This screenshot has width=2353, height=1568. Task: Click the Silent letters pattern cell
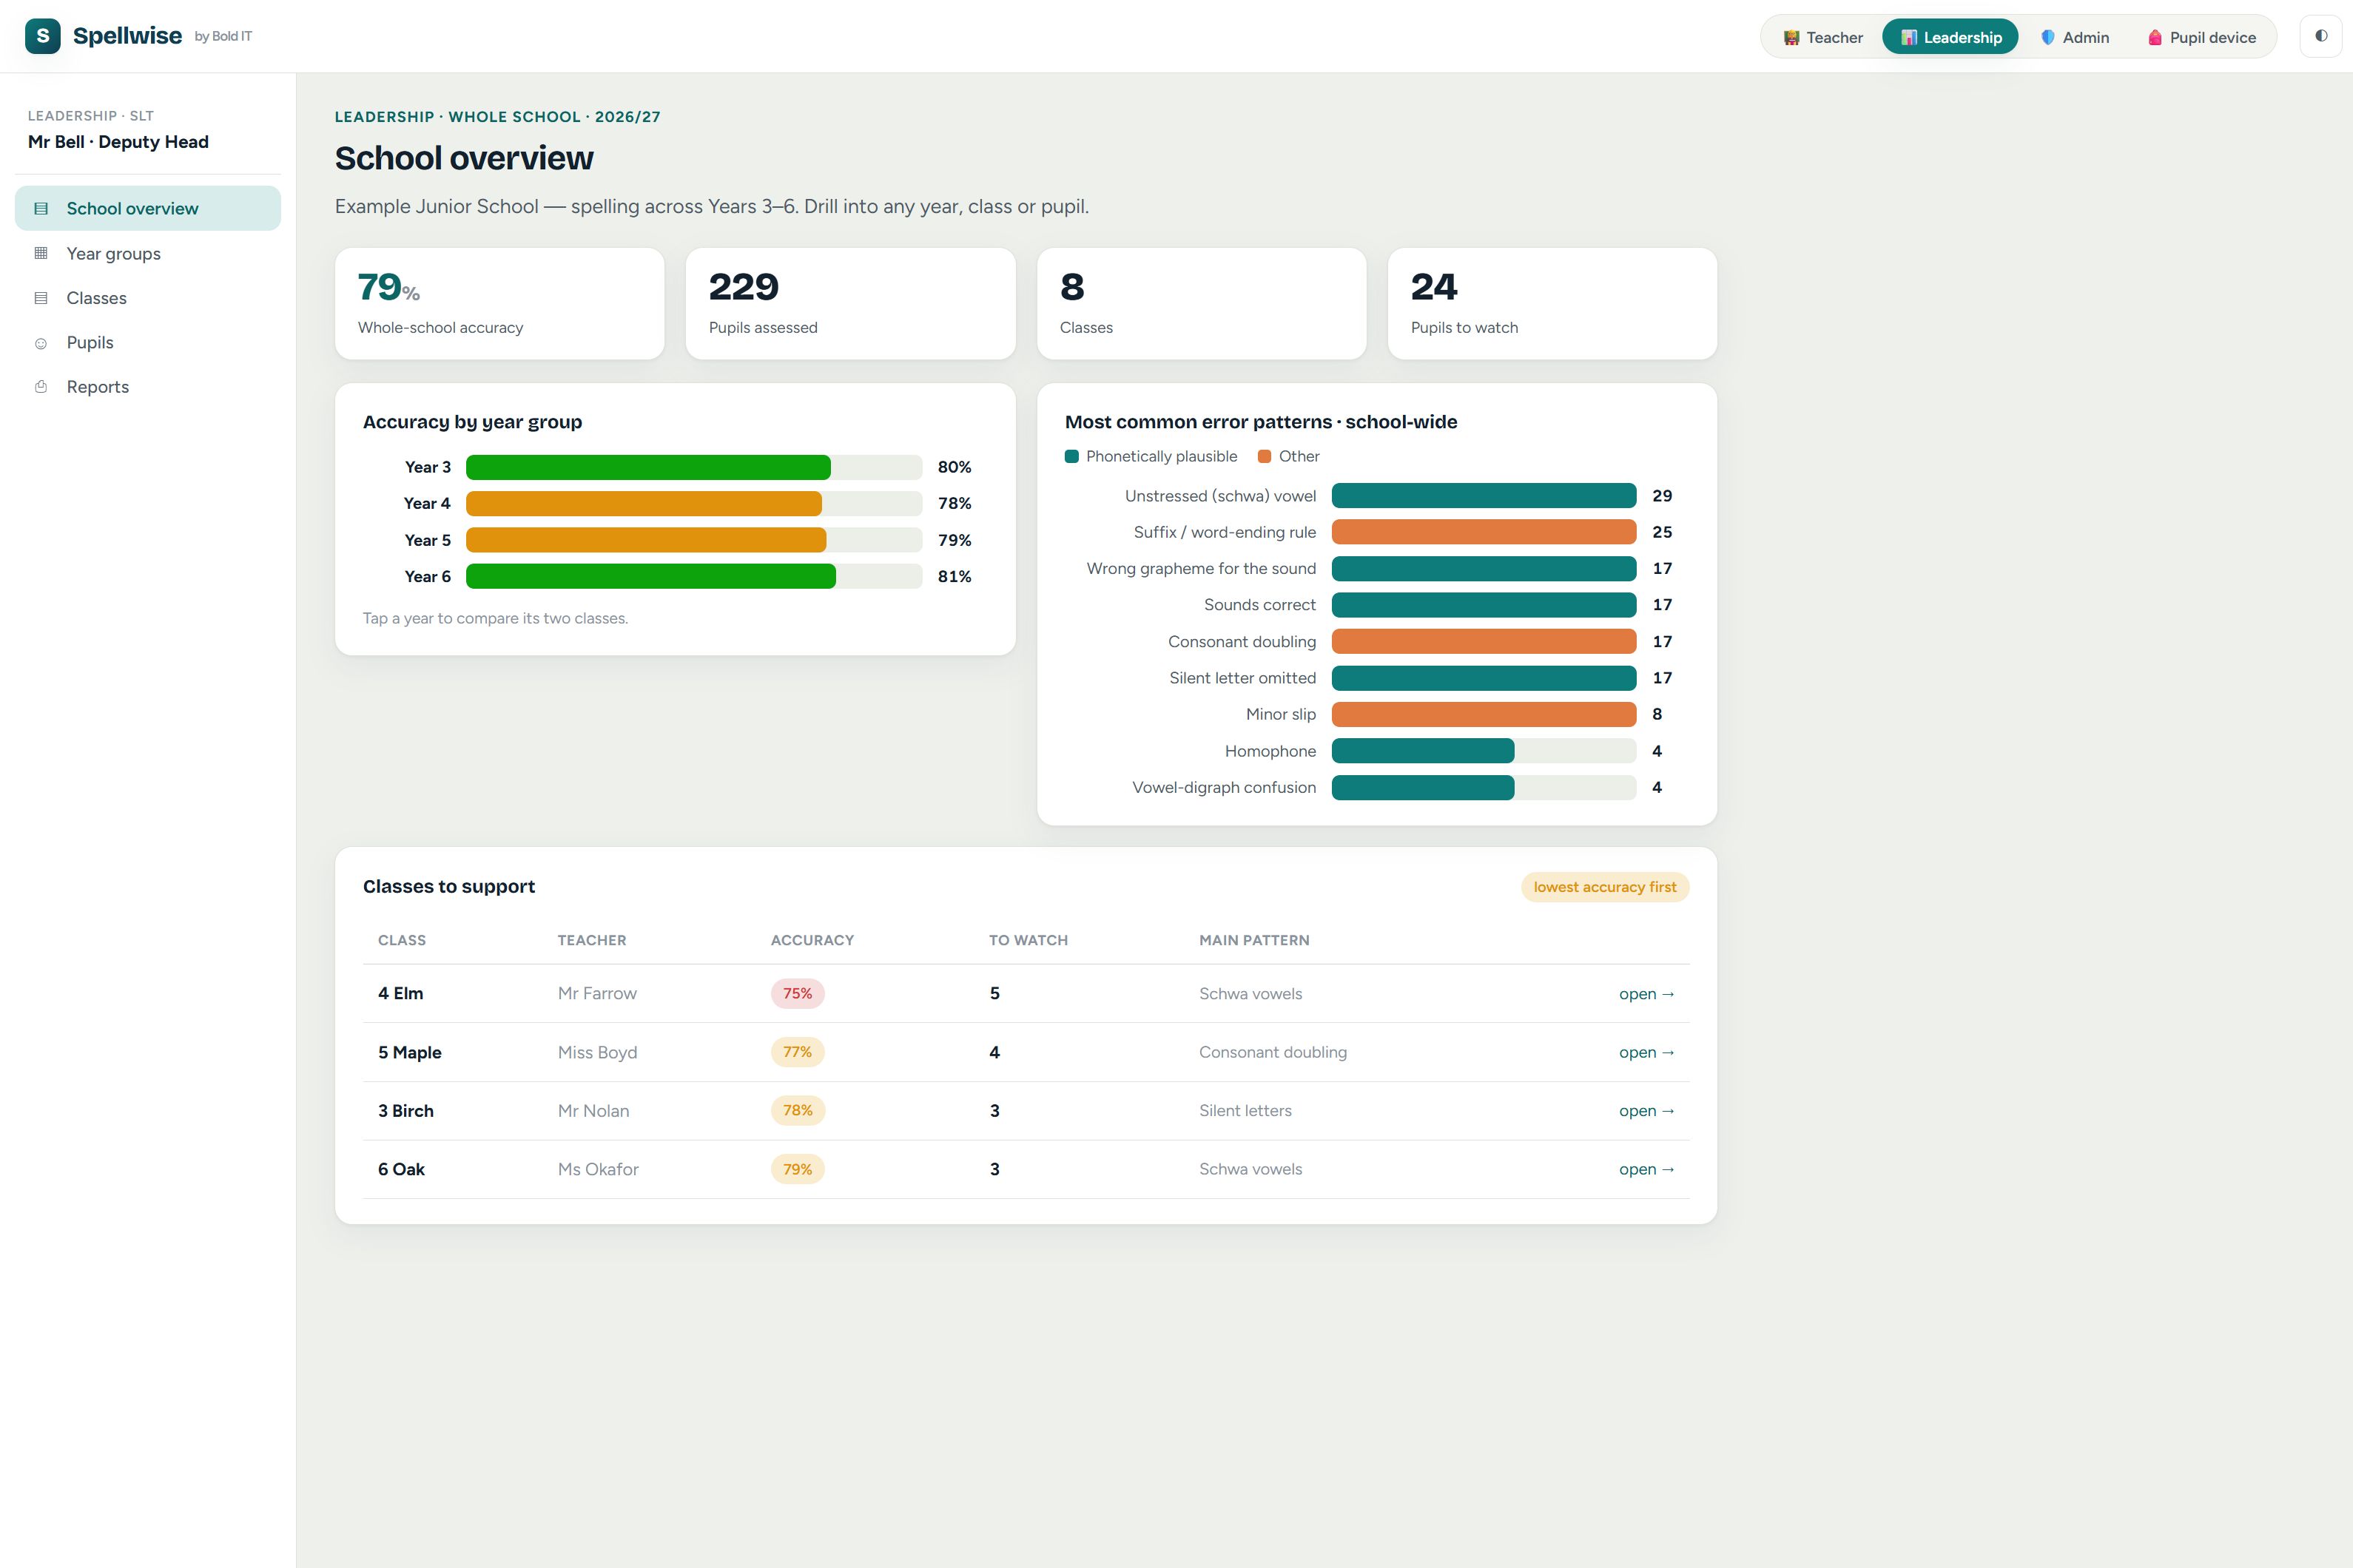pos(1245,1110)
